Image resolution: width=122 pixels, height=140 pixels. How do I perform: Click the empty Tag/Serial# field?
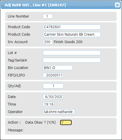click(x=72, y=60)
